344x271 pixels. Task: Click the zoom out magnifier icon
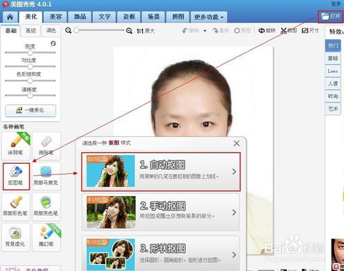[68, 30]
